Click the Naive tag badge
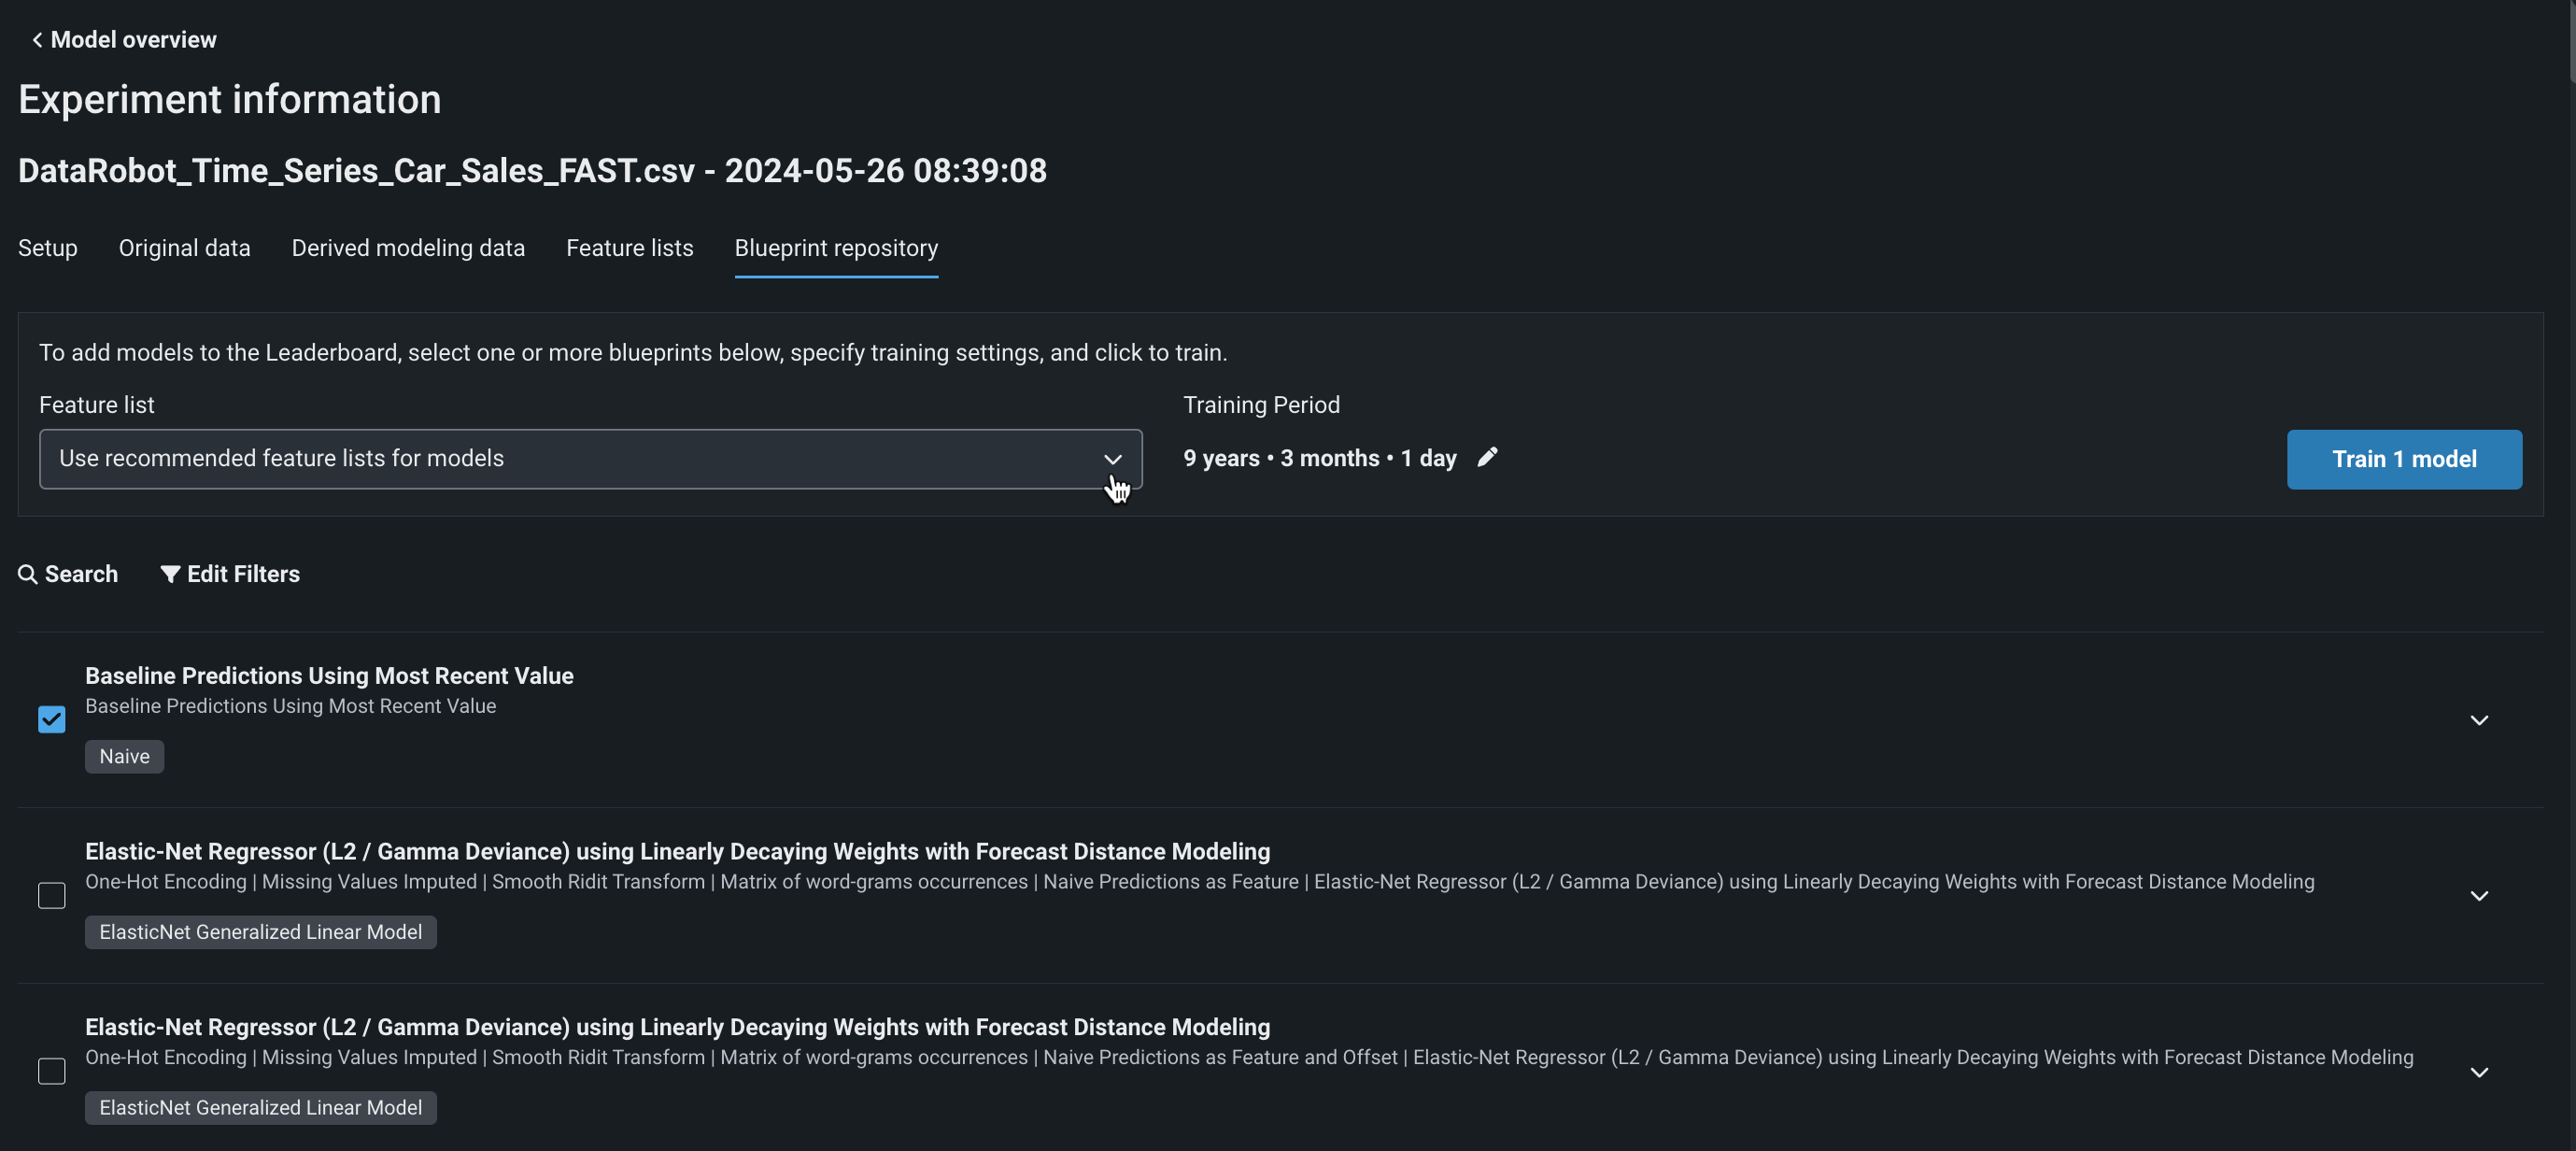Image resolution: width=2576 pixels, height=1151 pixels. tap(124, 756)
